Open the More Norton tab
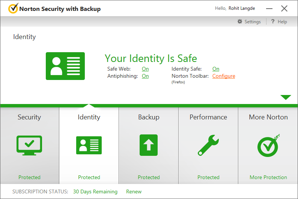 [x=268, y=117]
